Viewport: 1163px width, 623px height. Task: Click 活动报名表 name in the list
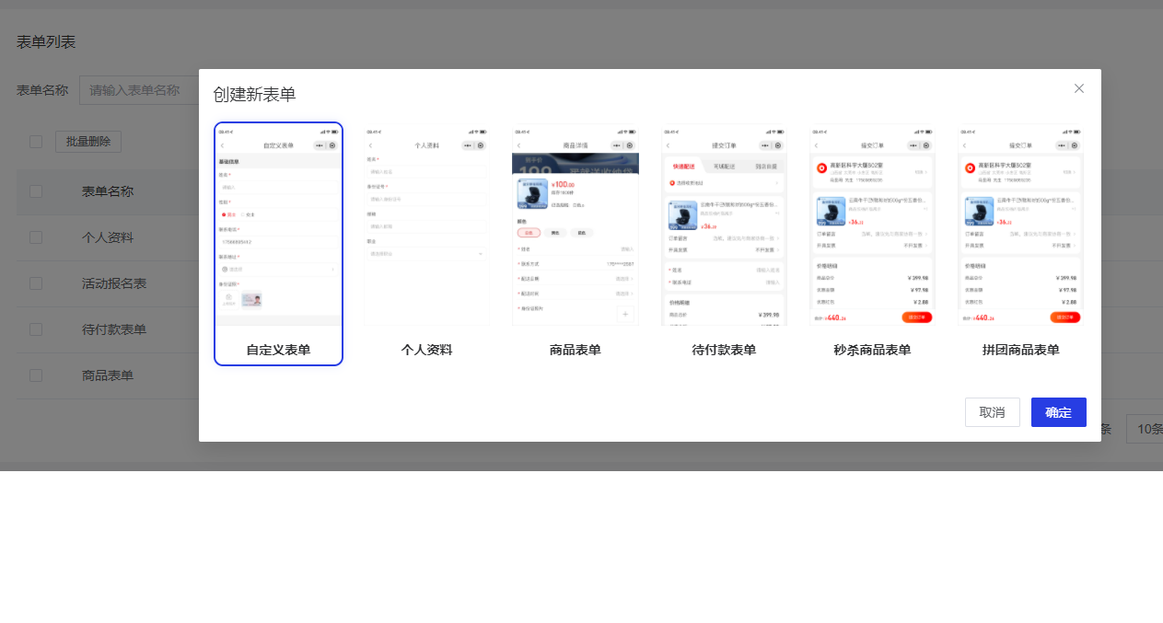click(114, 283)
